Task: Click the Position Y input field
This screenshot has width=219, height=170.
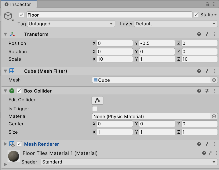Action: [157, 43]
